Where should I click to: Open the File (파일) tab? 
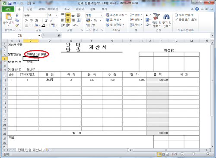point(8,9)
